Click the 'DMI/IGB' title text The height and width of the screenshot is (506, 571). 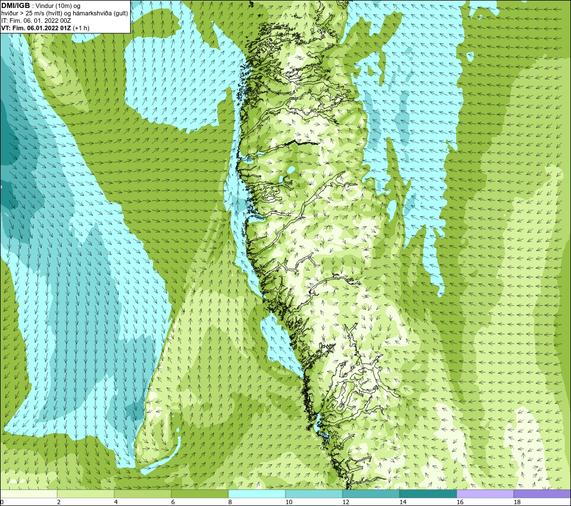click(x=15, y=6)
